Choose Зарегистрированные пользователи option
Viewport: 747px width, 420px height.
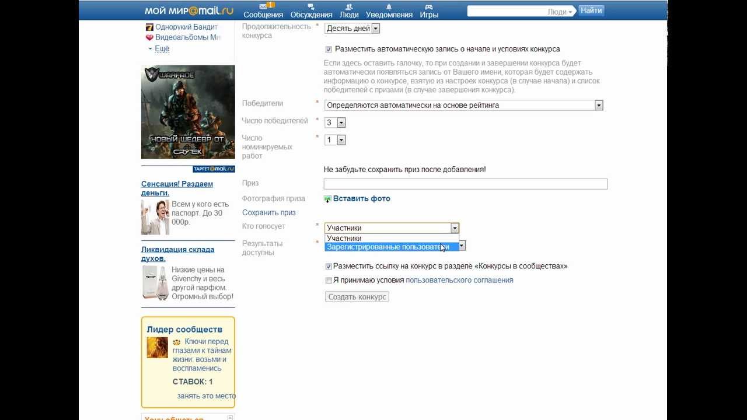392,247
